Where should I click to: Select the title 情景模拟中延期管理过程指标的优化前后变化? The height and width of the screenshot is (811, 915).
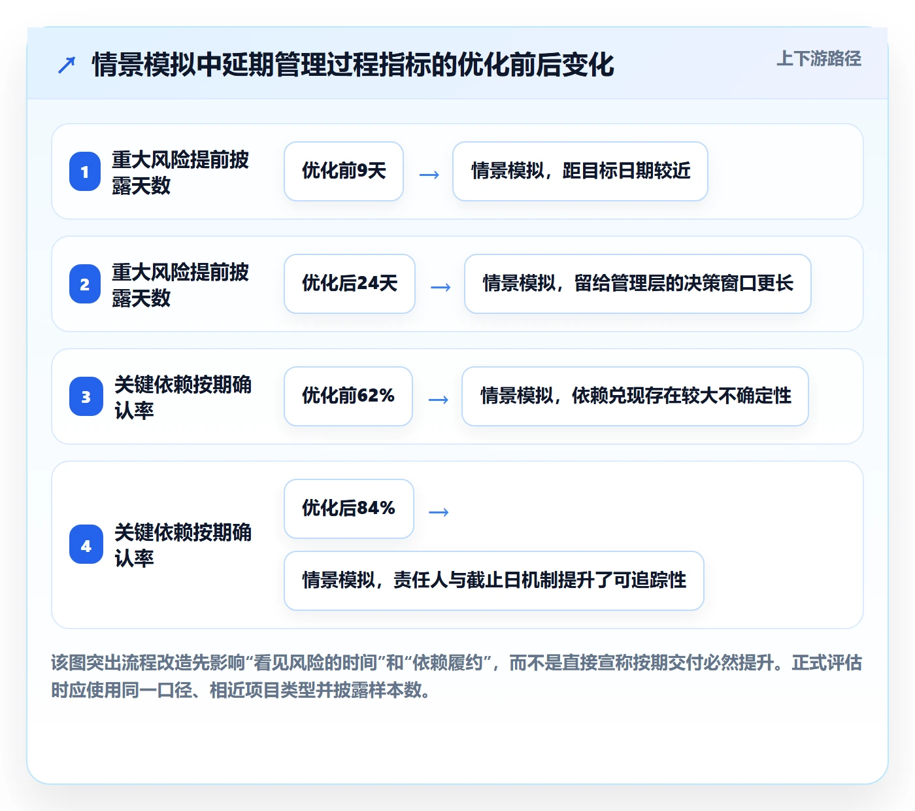(353, 65)
